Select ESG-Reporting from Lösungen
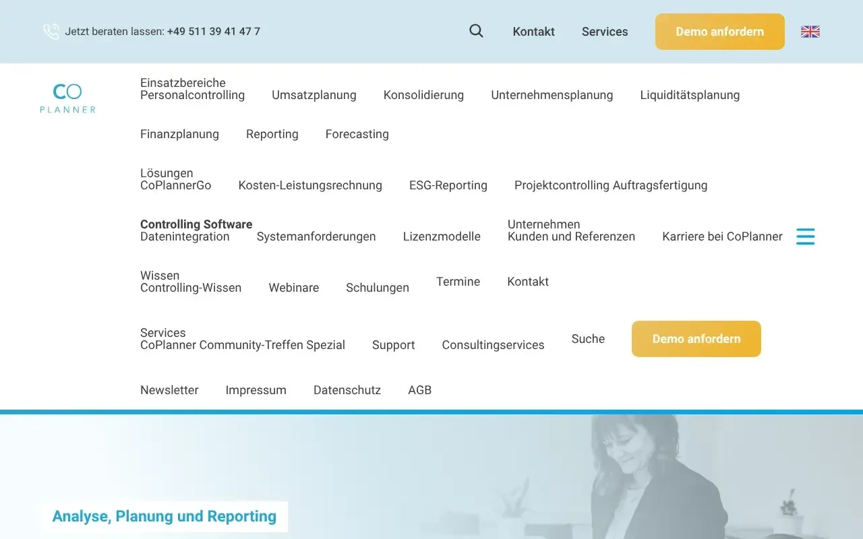This screenshot has width=863, height=539. 448,185
